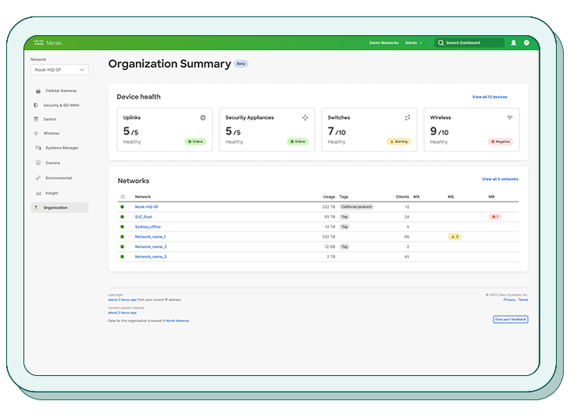Open the Nook-HQ-SF network dropdown
570x419 pixels.
pyautogui.click(x=59, y=70)
